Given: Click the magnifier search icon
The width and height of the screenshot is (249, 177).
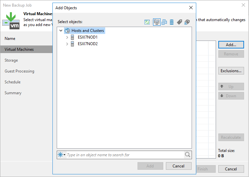Looking at the screenshot, I should (188, 155).
